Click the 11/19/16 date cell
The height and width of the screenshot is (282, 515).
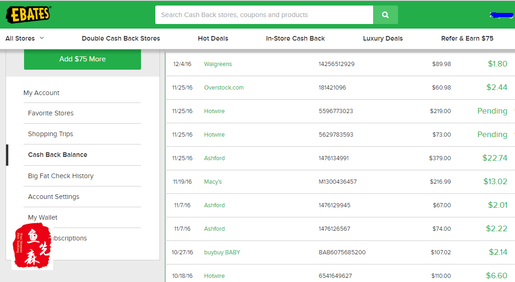coord(182,182)
